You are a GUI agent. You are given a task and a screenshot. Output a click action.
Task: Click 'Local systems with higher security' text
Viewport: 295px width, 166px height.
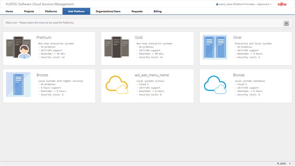60,81
